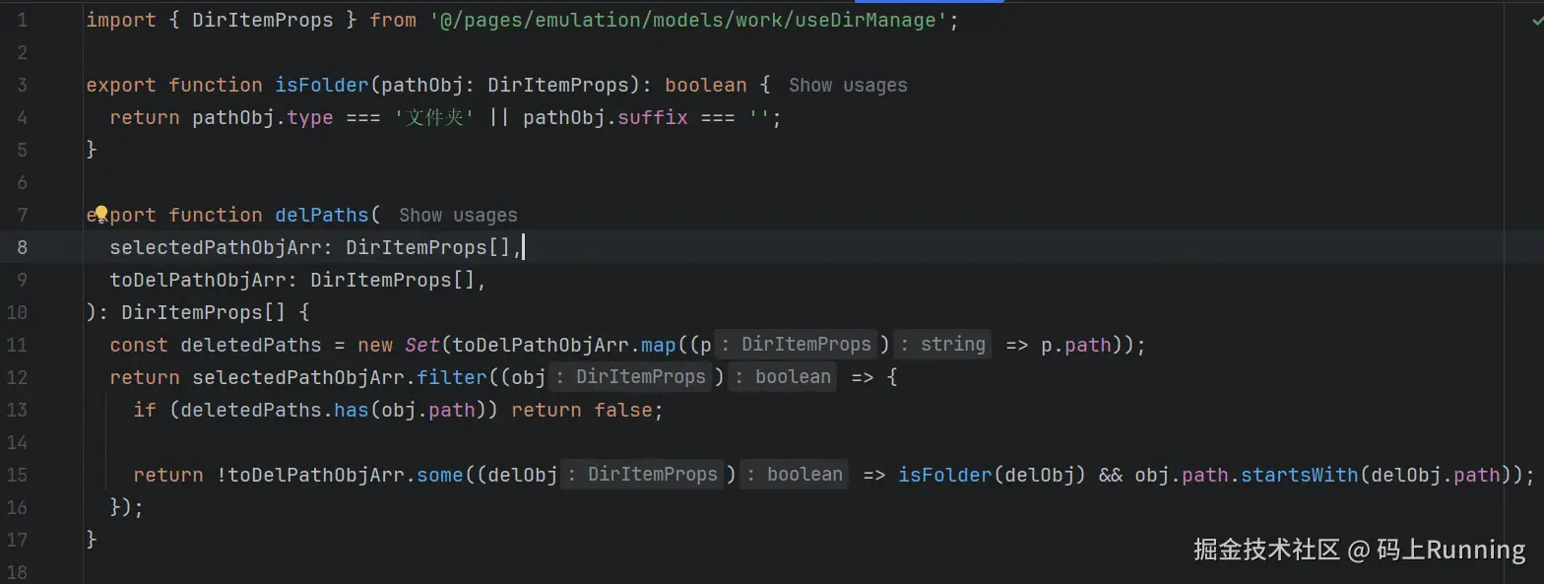Click the map method call on line 11
This screenshot has height=584, width=1544.
pos(659,345)
